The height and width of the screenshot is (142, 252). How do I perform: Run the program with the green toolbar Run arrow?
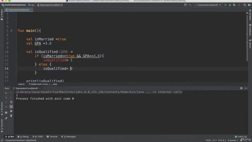(225, 5)
